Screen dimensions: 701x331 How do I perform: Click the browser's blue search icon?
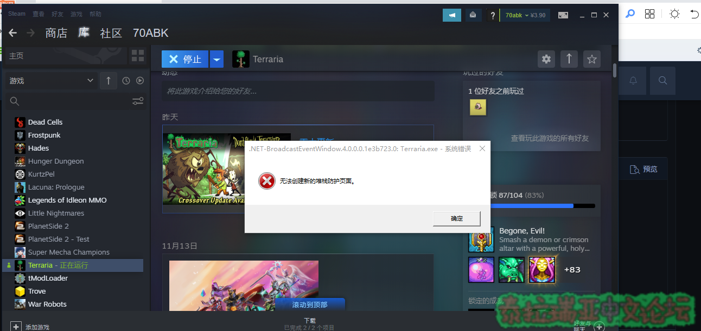pos(630,14)
